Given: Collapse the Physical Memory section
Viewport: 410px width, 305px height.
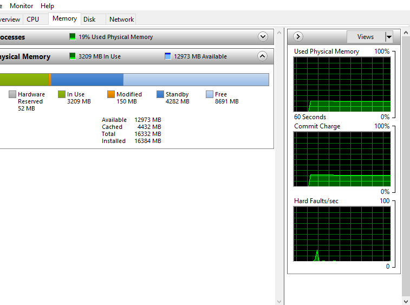Looking at the screenshot, I should (x=262, y=56).
